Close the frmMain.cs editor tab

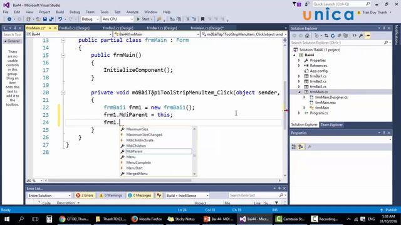pyautogui.click(x=55, y=28)
